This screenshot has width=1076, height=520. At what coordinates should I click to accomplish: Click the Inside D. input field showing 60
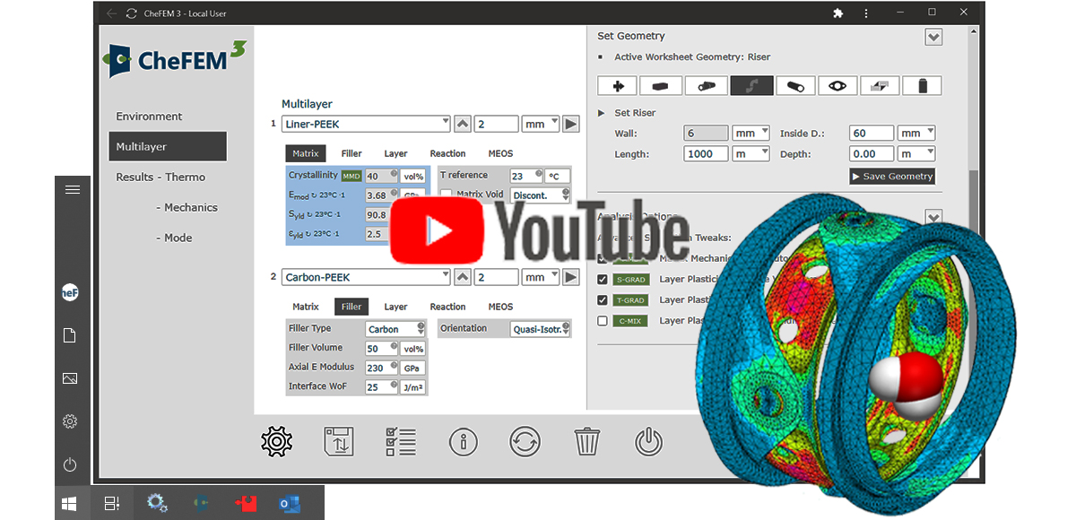[x=871, y=133]
